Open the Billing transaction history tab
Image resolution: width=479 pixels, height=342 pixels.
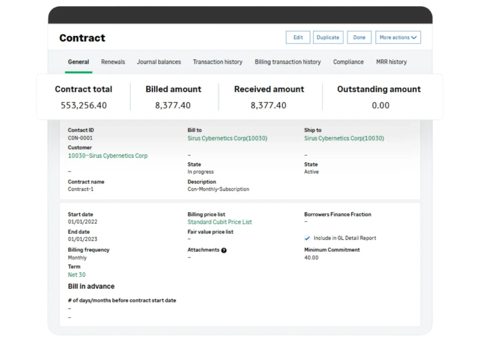pos(288,62)
